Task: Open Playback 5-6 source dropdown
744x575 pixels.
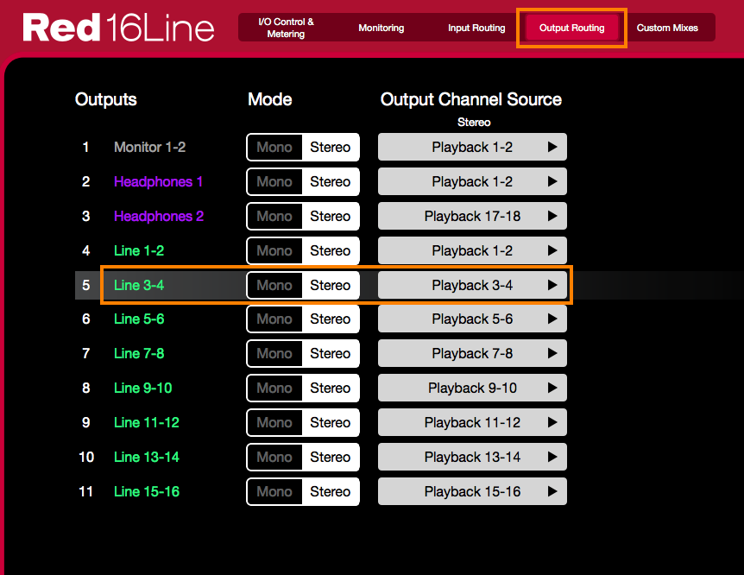Action: tap(472, 319)
